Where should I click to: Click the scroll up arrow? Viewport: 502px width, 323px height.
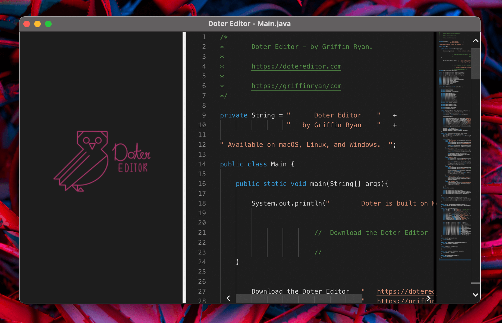(475, 41)
